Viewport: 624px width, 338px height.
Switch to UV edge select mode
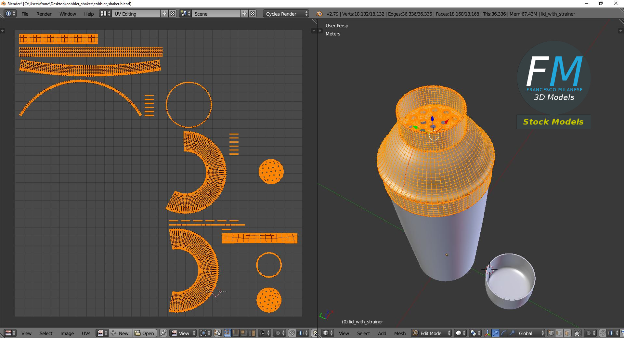pyautogui.click(x=236, y=333)
